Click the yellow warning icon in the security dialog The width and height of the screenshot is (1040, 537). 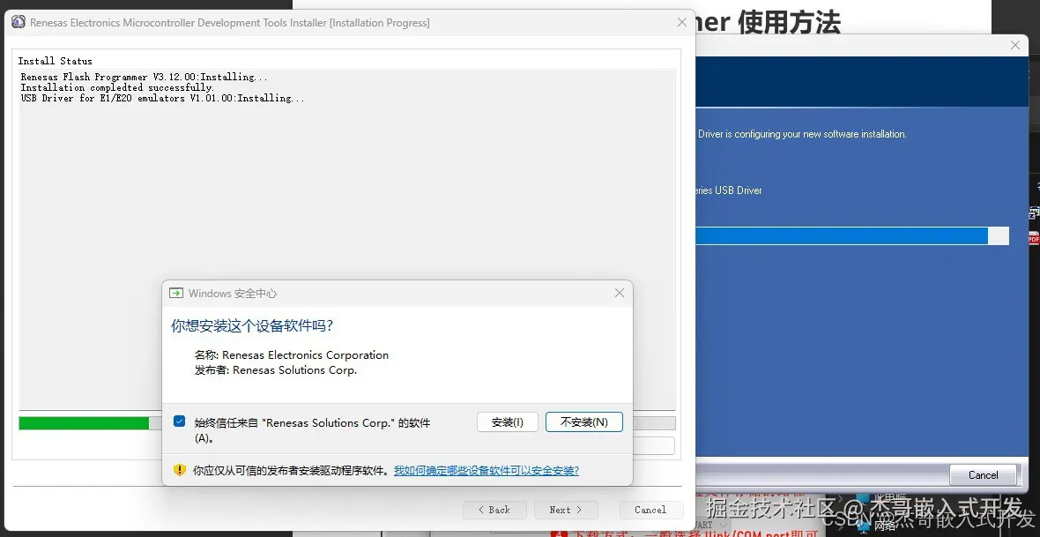point(179,470)
